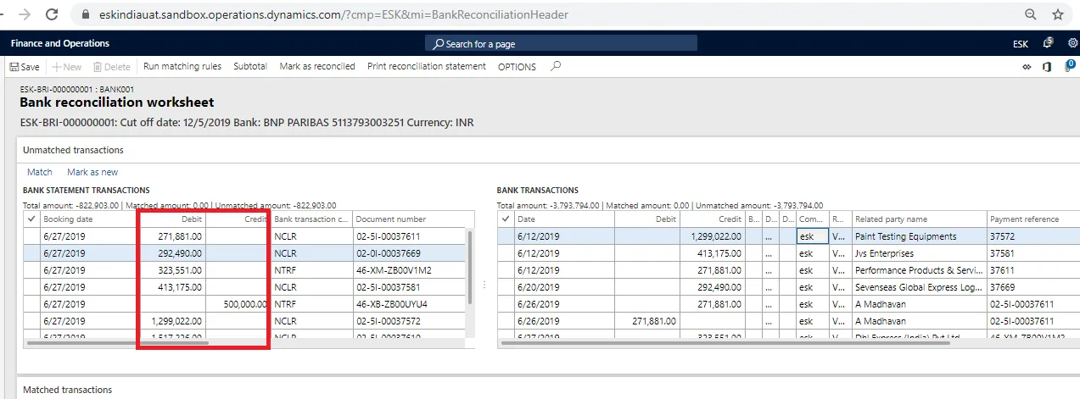This screenshot has height=399, width=1080.
Task: Open the Related party name column header
Action: (919, 219)
